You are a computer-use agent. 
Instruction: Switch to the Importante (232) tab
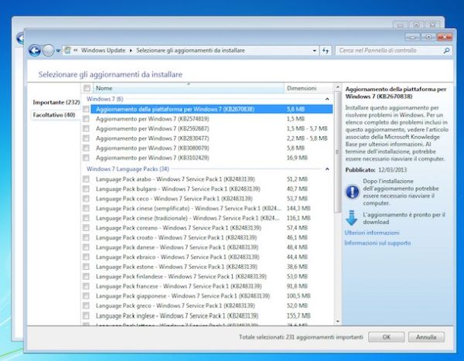[x=56, y=102]
